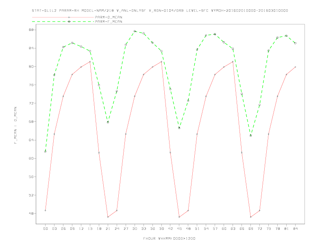Click y-axis tick label 52
The height and width of the screenshot is (249, 322).
tap(31, 195)
